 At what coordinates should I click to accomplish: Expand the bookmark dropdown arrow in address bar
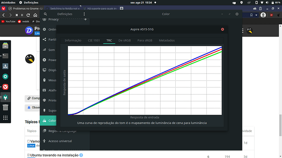click(256, 15)
